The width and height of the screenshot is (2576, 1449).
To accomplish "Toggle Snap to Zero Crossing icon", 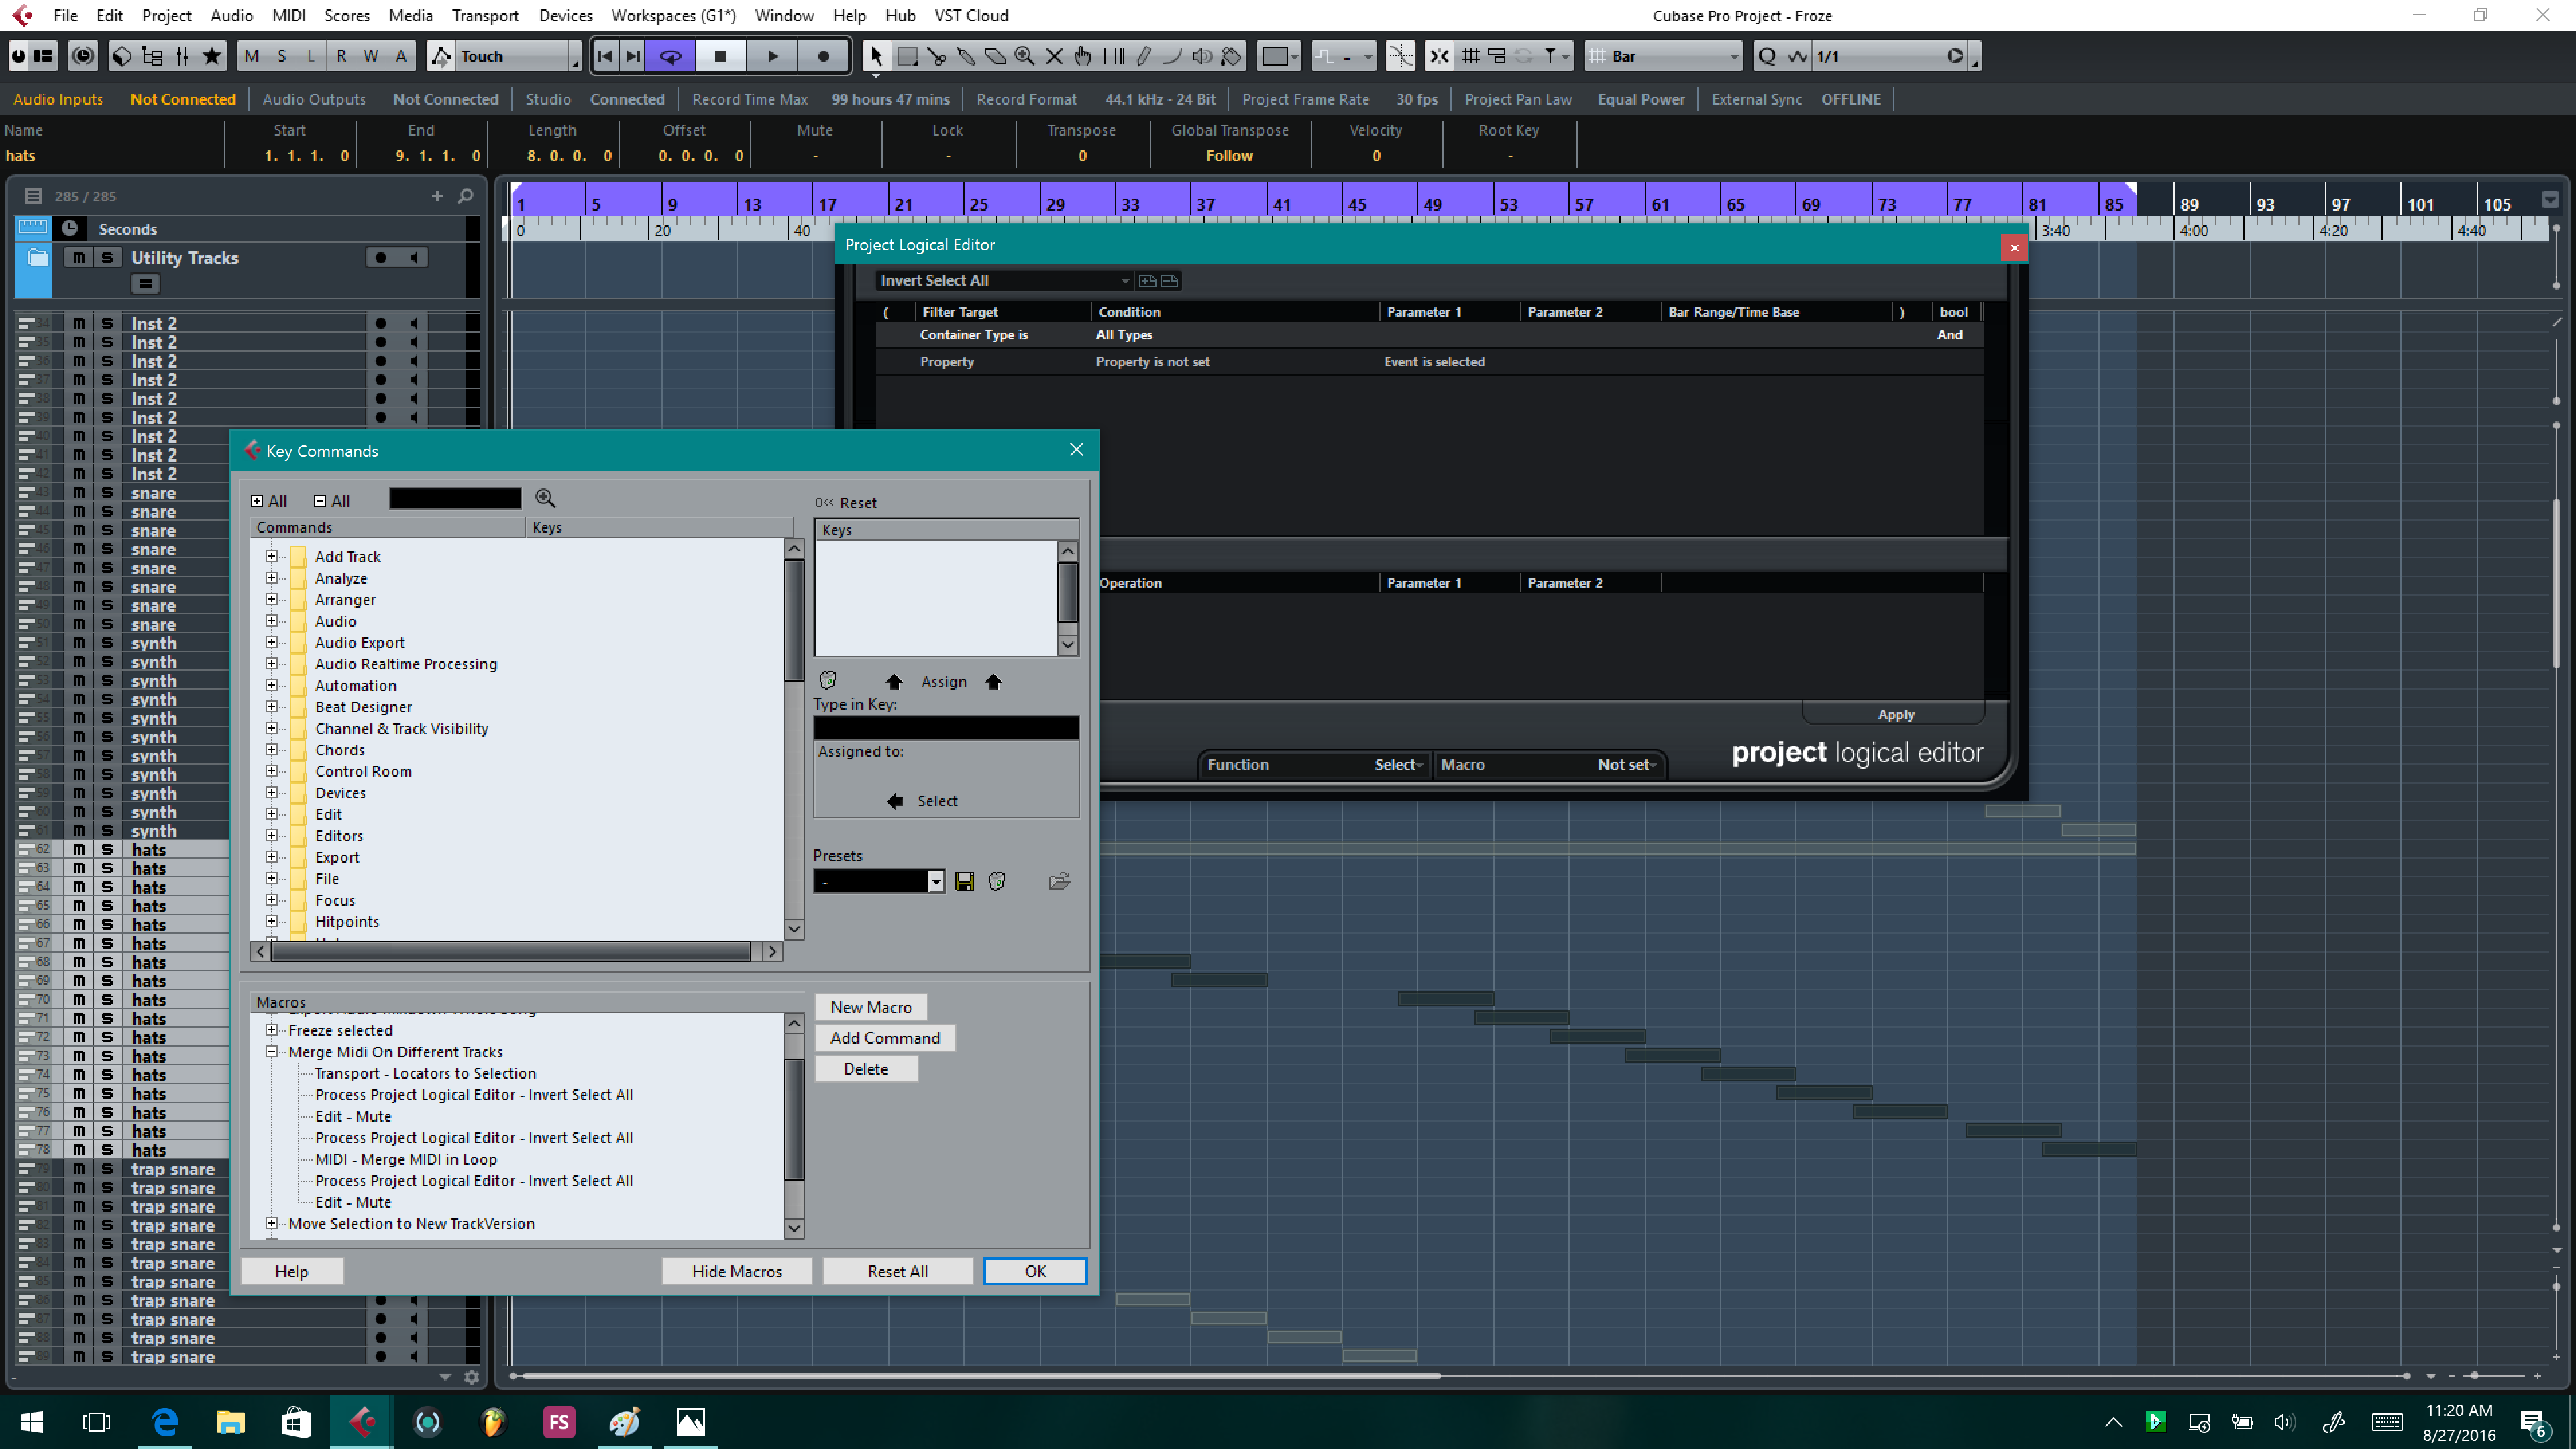I will coord(1400,56).
